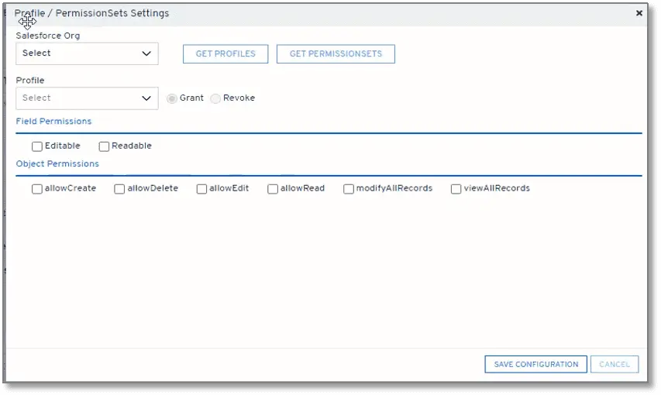
Task: Click the GET PERMISSIONSETS button
Action: point(336,54)
